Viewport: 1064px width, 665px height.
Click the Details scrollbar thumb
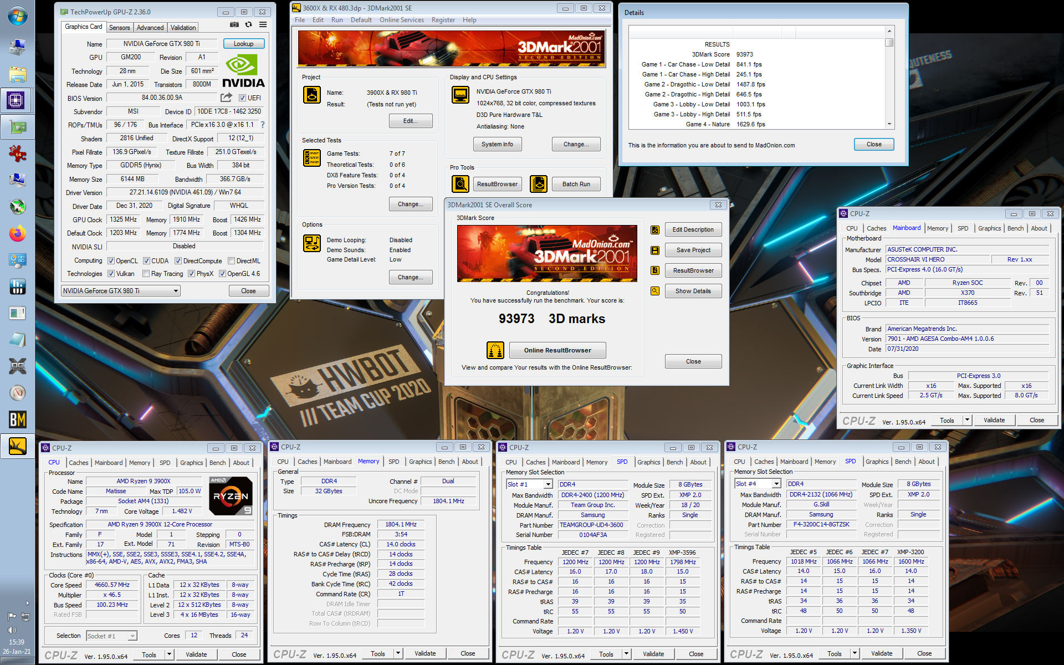tap(889, 42)
